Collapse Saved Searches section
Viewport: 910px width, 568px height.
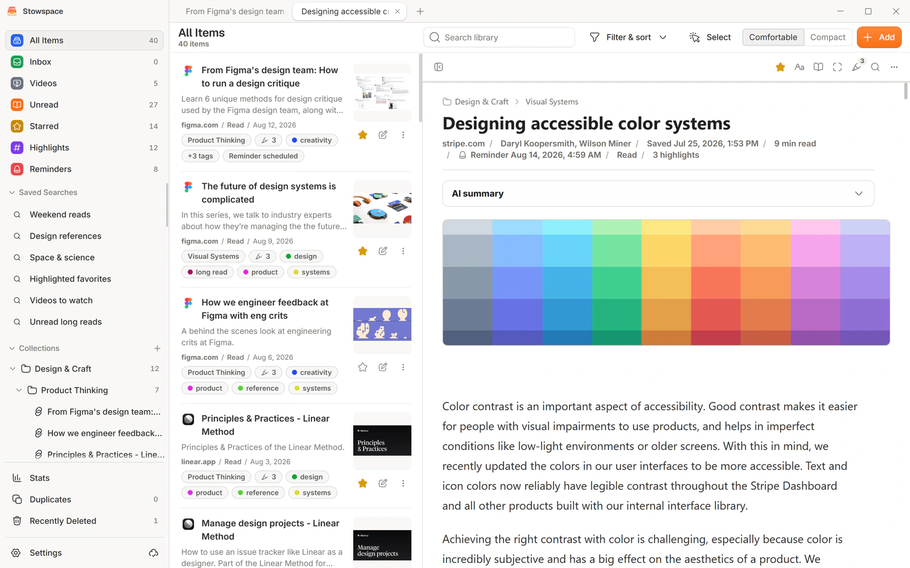[x=42, y=192]
